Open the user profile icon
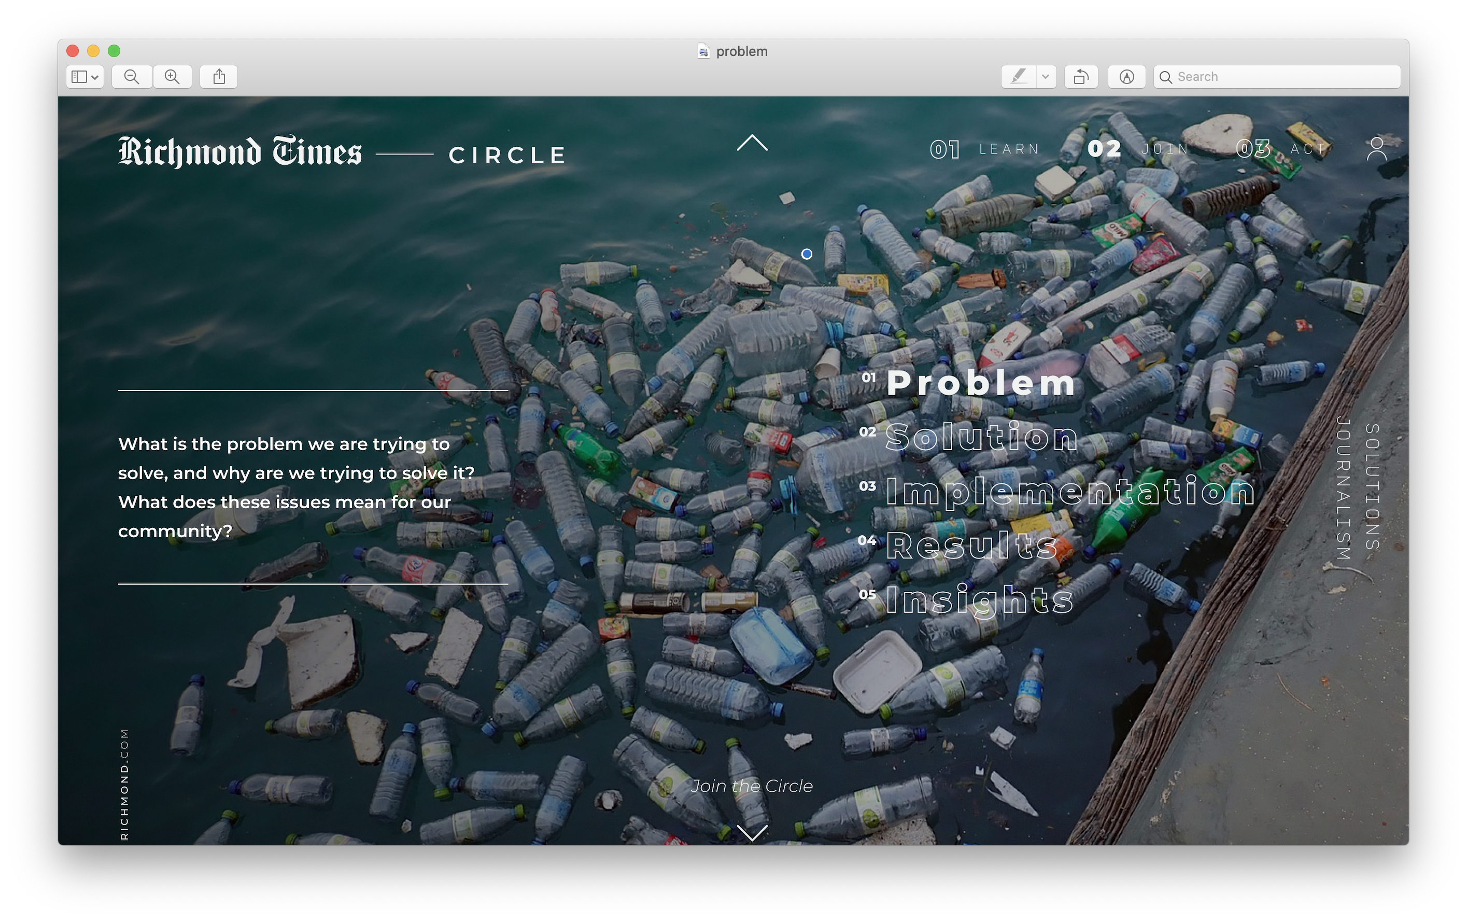The width and height of the screenshot is (1467, 922). pos(1376,149)
